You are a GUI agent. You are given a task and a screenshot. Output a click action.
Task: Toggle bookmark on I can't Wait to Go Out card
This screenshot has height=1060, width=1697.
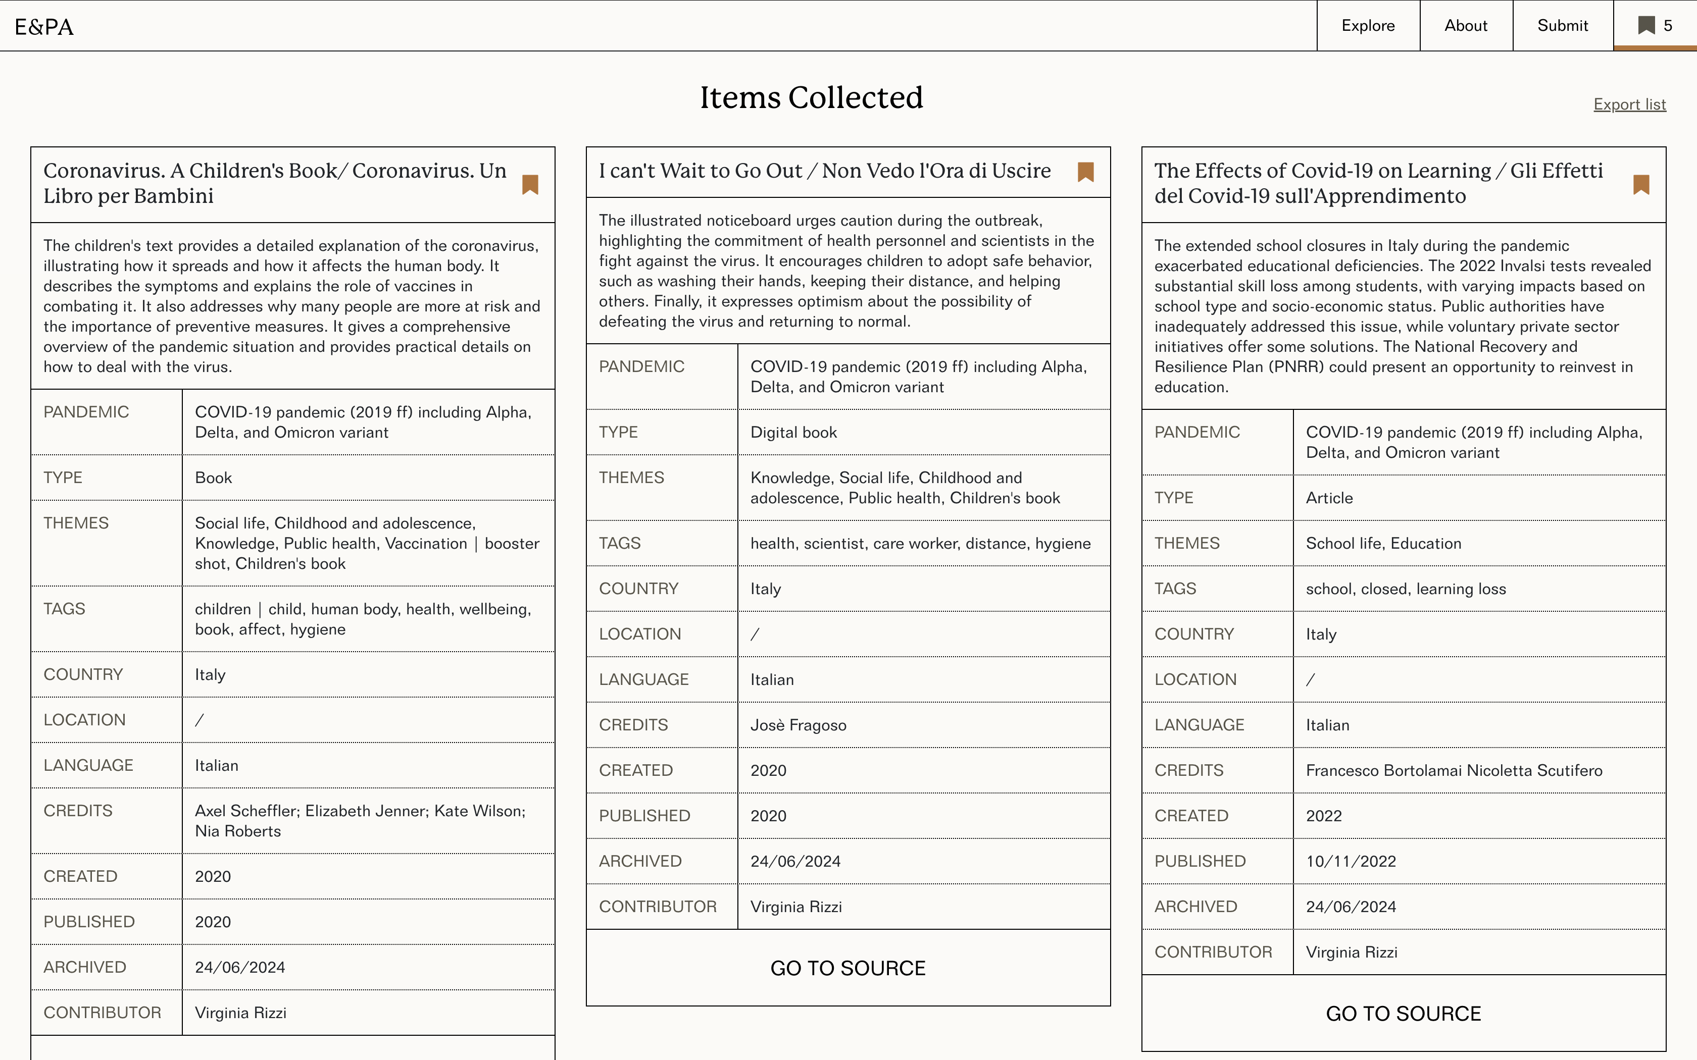pos(1085,172)
